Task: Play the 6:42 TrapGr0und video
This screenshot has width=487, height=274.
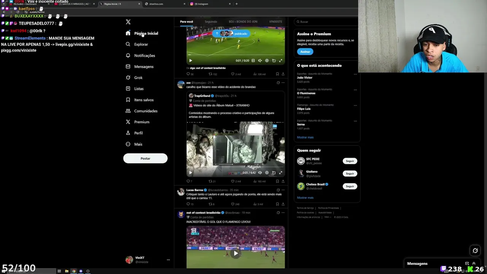Action: pyautogui.click(x=191, y=172)
